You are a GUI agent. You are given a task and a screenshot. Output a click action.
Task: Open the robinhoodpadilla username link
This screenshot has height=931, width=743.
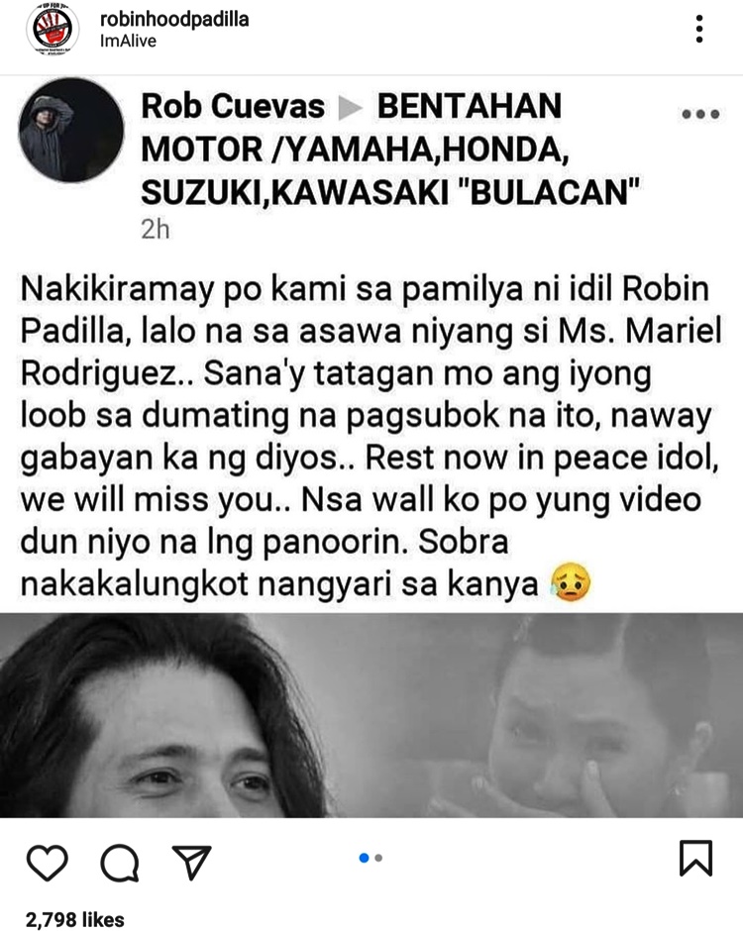coord(174,19)
